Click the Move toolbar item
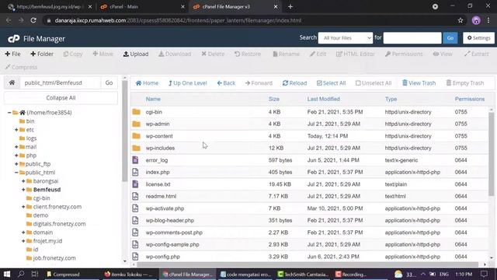497x280 pixels. coord(103,54)
